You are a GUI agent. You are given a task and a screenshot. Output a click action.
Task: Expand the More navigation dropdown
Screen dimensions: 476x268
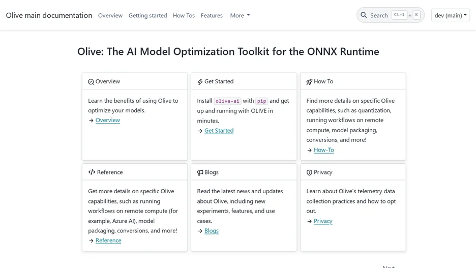point(240,15)
